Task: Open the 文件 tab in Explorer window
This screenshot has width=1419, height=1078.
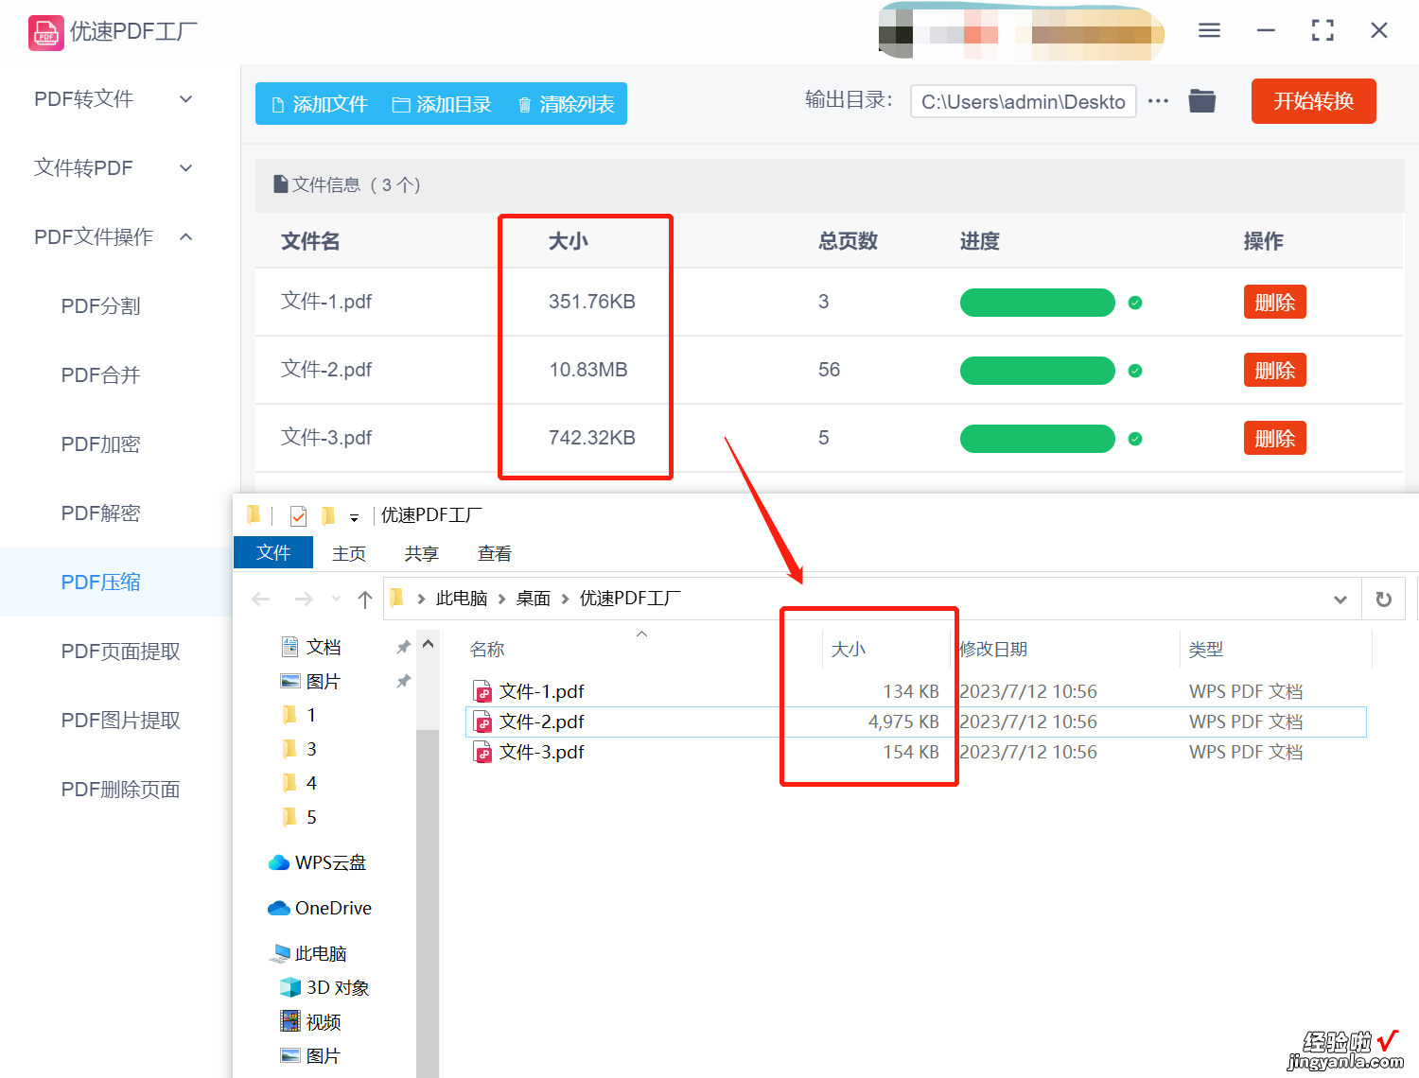Action: tap(273, 552)
